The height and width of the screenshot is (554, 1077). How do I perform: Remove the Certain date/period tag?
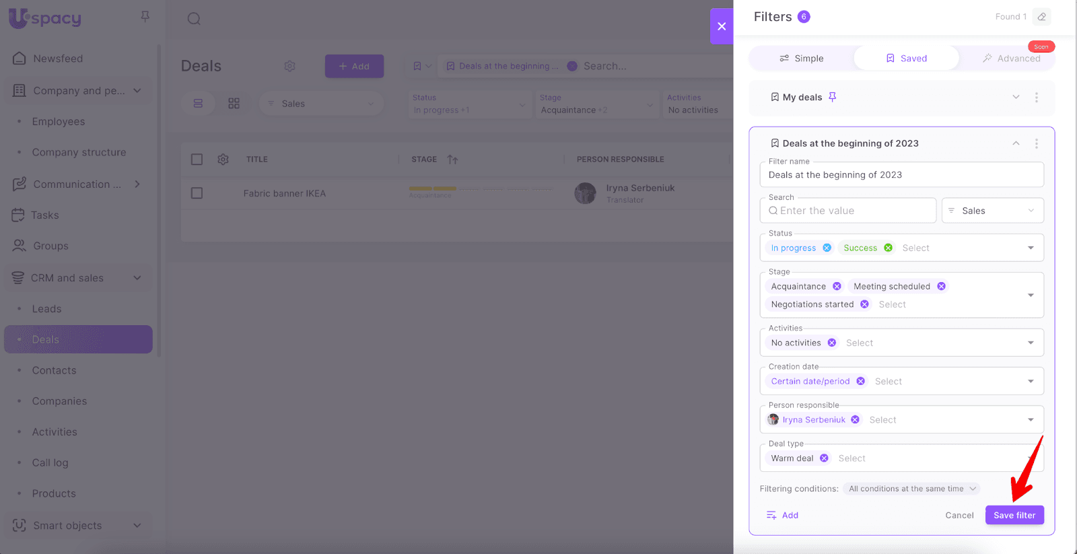tap(861, 381)
